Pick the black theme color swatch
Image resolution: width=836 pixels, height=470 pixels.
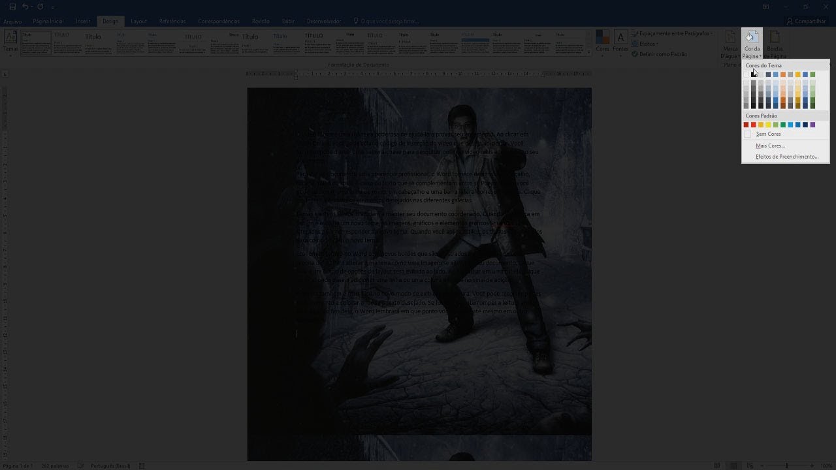[753, 74]
